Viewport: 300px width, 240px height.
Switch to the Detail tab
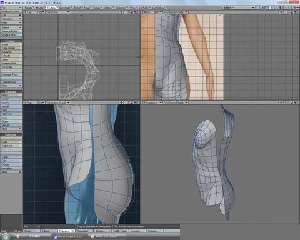[x=77, y=7]
